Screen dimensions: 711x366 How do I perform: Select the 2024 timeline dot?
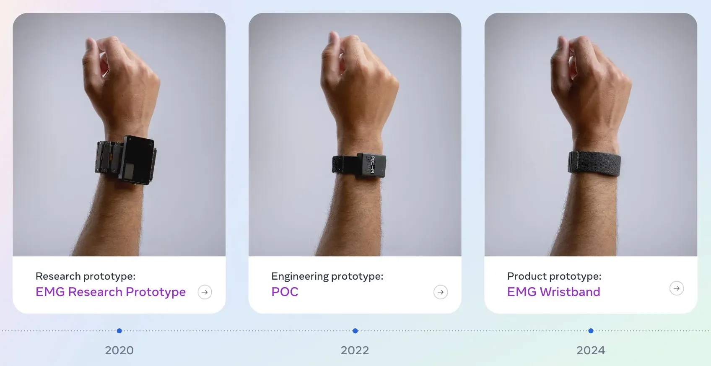(x=591, y=331)
